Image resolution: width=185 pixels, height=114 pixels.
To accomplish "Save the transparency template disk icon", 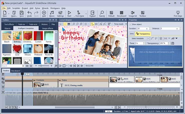I will pyautogui.click(x=173, y=43).
